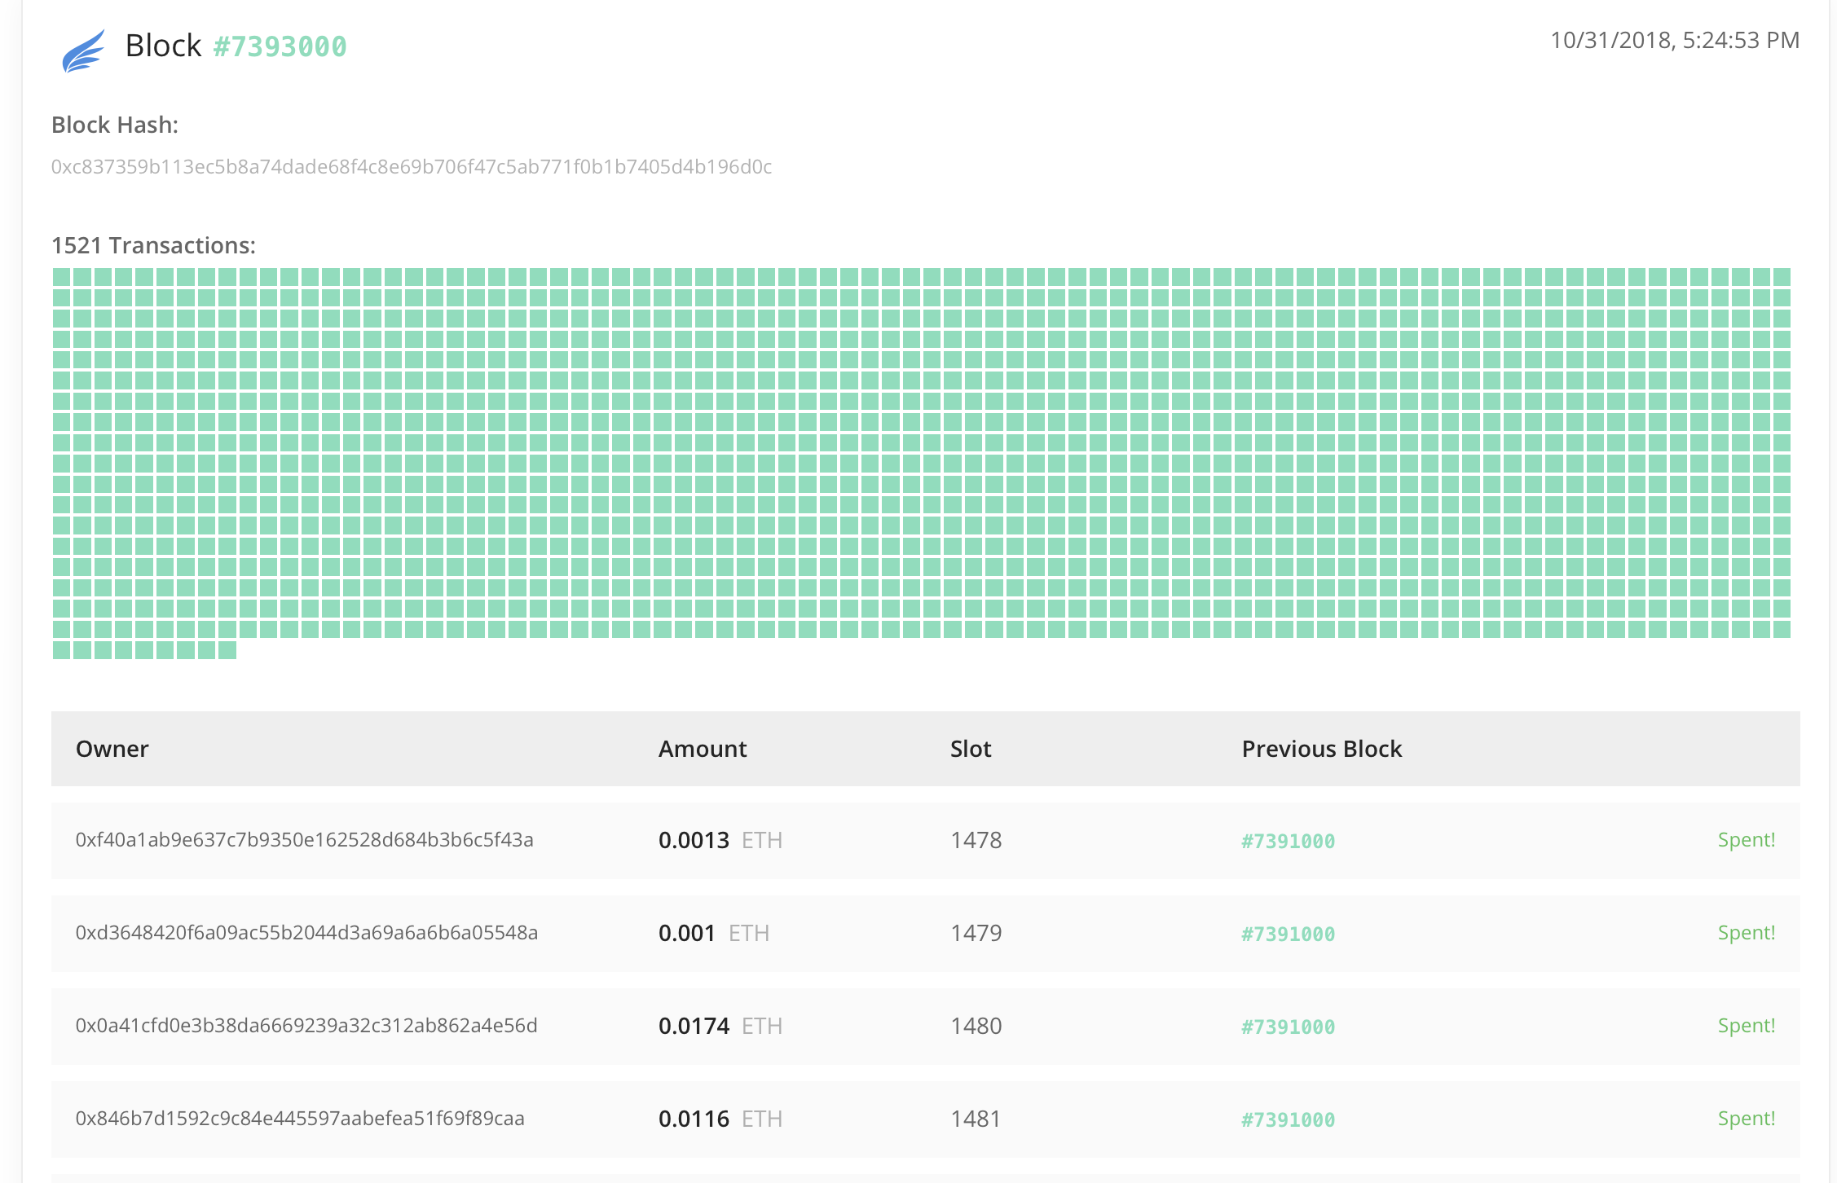The width and height of the screenshot is (1837, 1183).
Task: Click the last transaction square in the partial bottom row
Action: (x=227, y=650)
